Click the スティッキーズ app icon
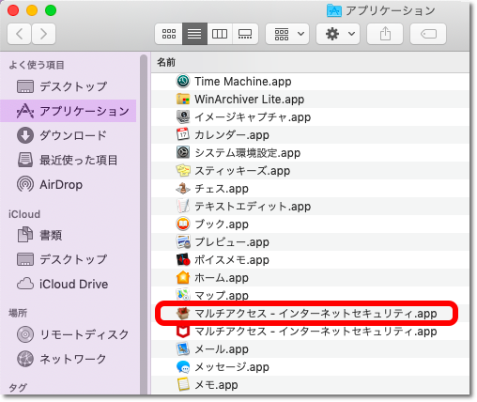 click(x=183, y=171)
